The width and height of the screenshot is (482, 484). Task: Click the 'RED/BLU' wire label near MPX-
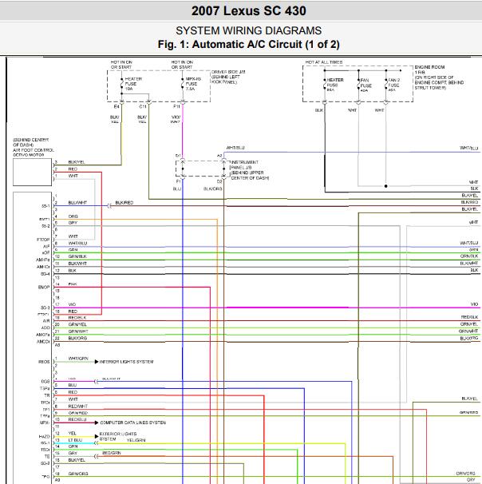[77, 419]
